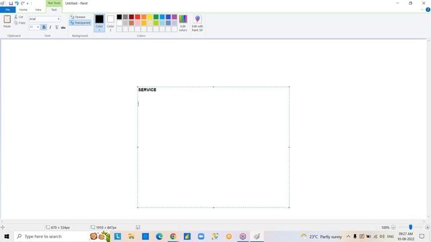Open Microsoft Edge from taskbar
Screen dimensions: 431x242
coord(159,236)
